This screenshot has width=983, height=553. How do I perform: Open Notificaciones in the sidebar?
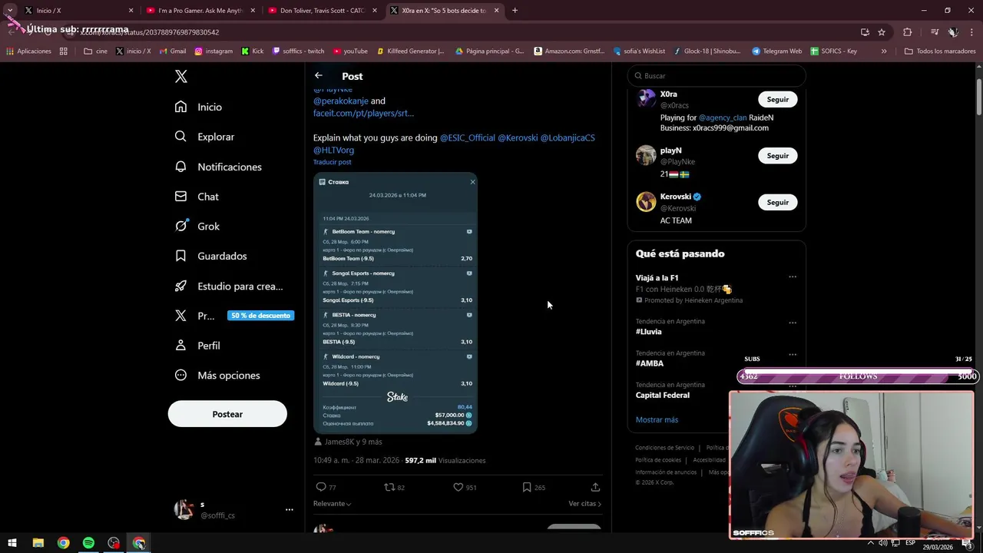click(x=219, y=167)
